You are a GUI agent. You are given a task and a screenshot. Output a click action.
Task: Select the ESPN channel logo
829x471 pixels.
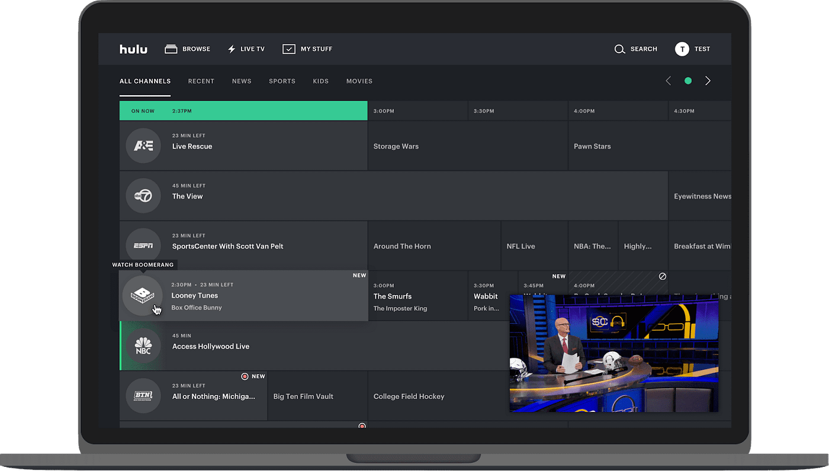143,246
